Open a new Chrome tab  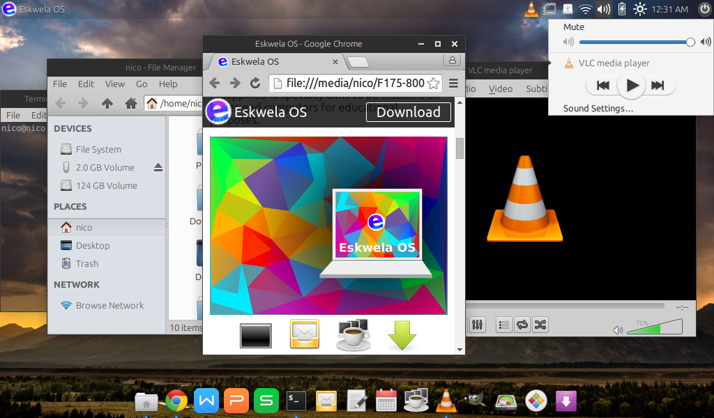tap(358, 62)
